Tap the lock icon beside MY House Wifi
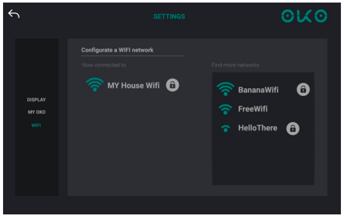 coord(172,85)
